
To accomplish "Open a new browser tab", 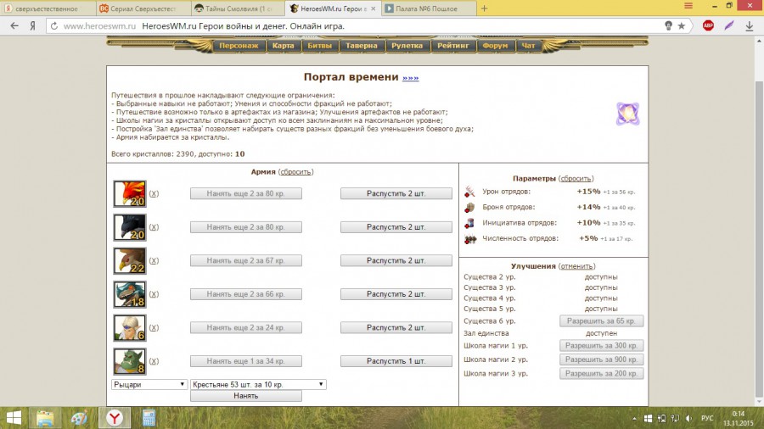I will point(485,8).
